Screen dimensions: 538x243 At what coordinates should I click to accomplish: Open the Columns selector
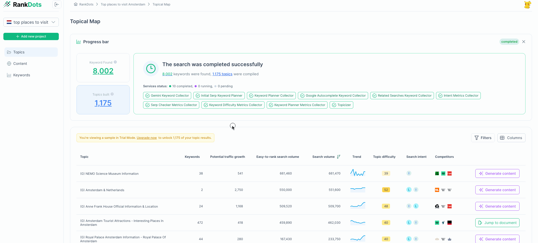pyautogui.click(x=511, y=138)
